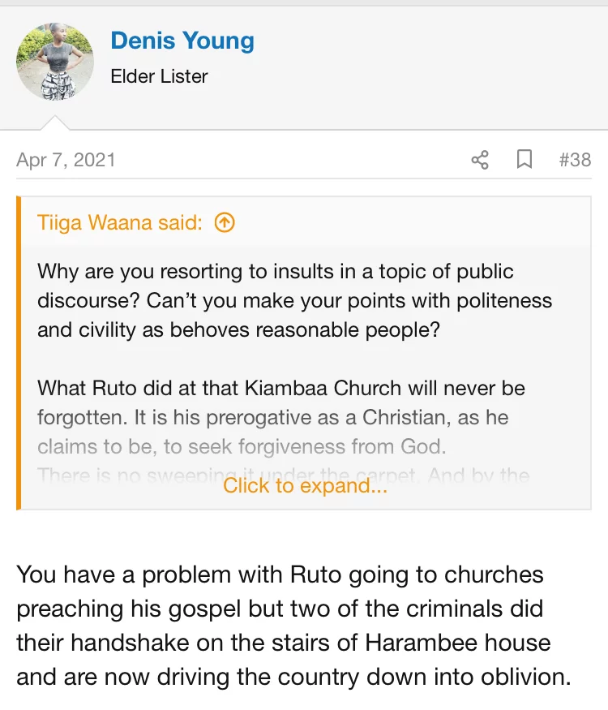Viewport: 608px width, 710px height.
Task: Bookmark this post with the bookmark icon
Action: (x=525, y=160)
